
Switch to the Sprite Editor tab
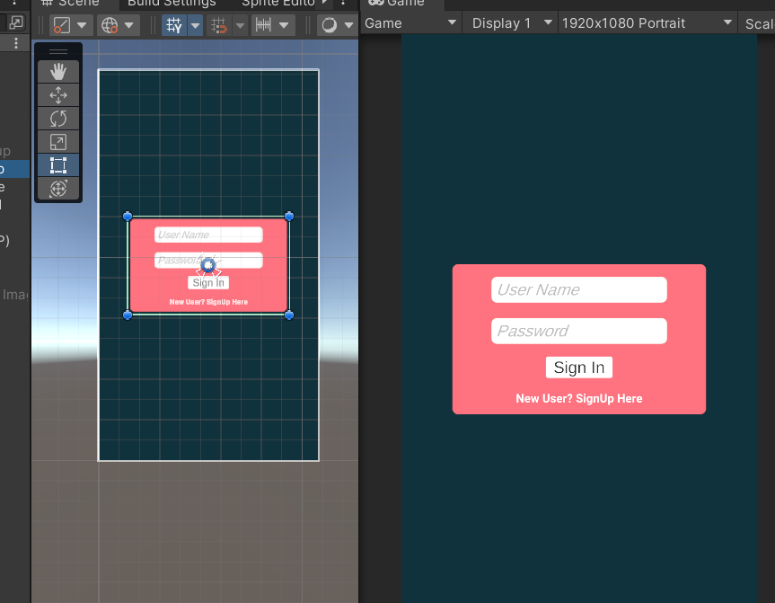(x=277, y=4)
